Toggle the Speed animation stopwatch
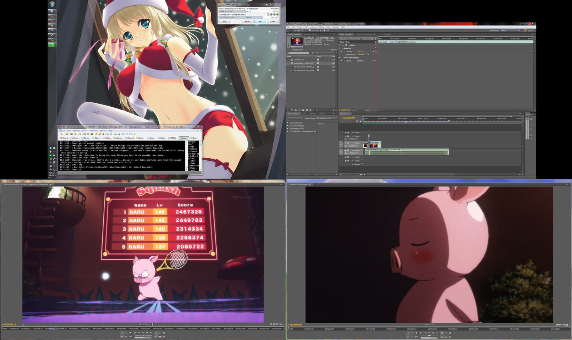The image size is (572, 340). (345, 60)
